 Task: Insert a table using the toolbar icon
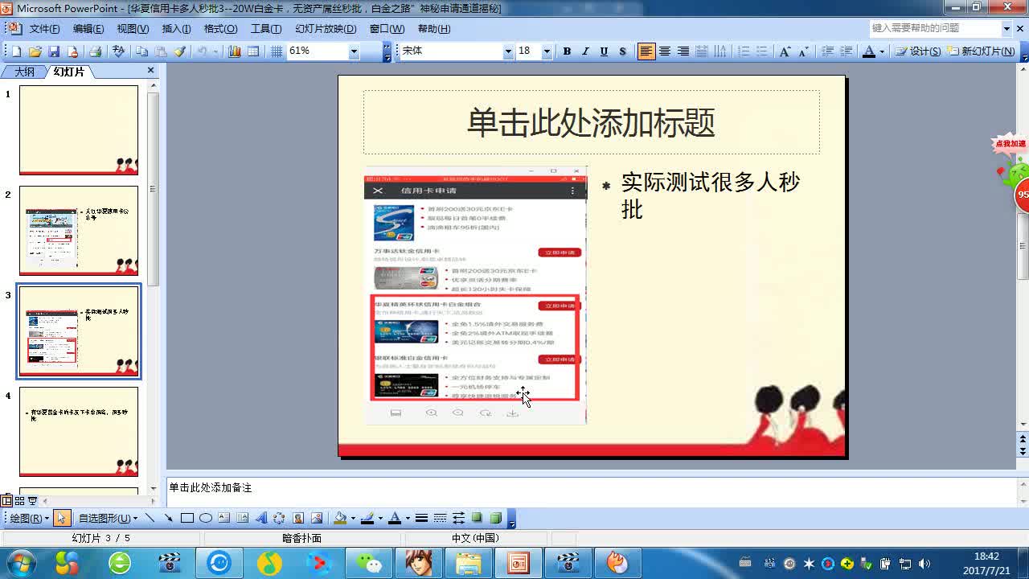point(252,53)
